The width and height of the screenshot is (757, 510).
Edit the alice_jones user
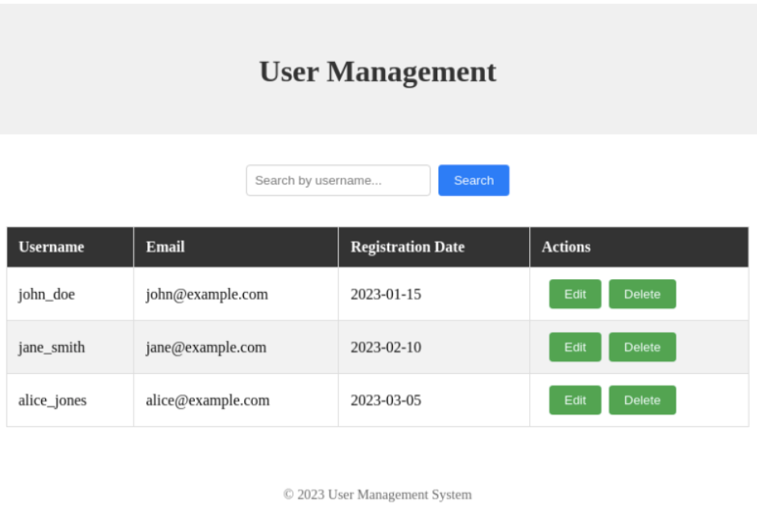click(575, 401)
